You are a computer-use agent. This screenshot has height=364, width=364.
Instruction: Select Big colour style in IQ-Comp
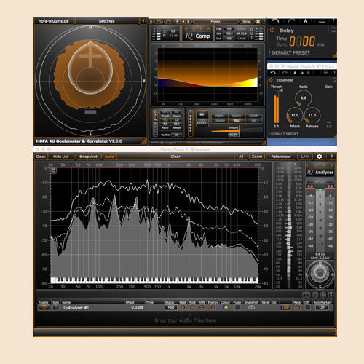[x=237, y=121]
